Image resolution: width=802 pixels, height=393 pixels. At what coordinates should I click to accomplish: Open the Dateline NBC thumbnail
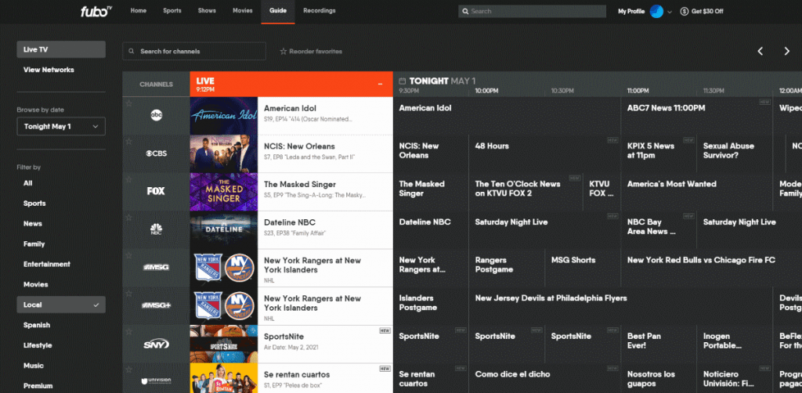click(x=223, y=229)
